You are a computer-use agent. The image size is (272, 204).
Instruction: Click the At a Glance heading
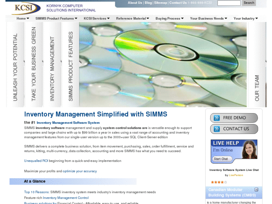coord(35,181)
